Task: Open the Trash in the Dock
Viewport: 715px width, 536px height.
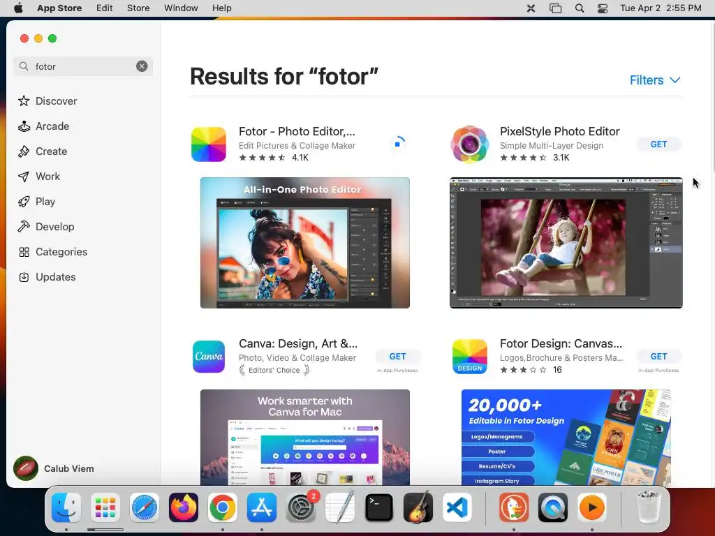Action: [648, 507]
